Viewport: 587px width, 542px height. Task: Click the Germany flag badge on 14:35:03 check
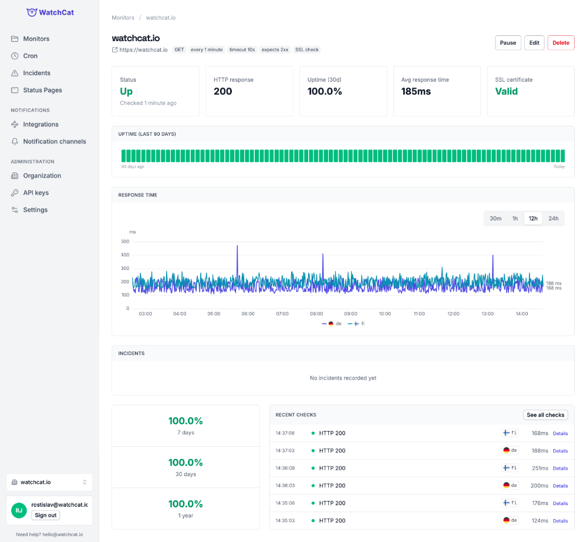tap(510, 520)
